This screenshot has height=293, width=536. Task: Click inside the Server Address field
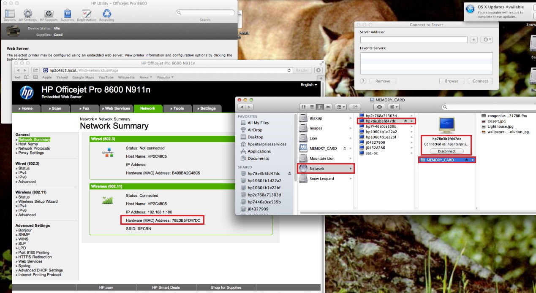pyautogui.click(x=413, y=39)
